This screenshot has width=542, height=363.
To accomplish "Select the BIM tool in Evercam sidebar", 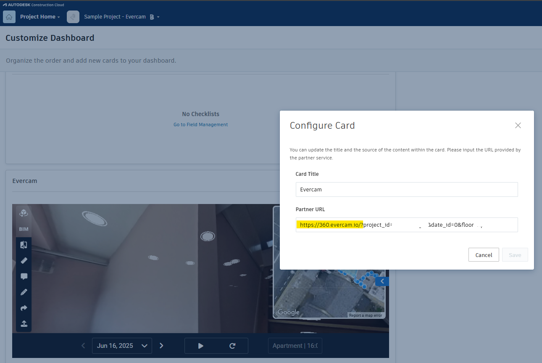I will 24,229.
